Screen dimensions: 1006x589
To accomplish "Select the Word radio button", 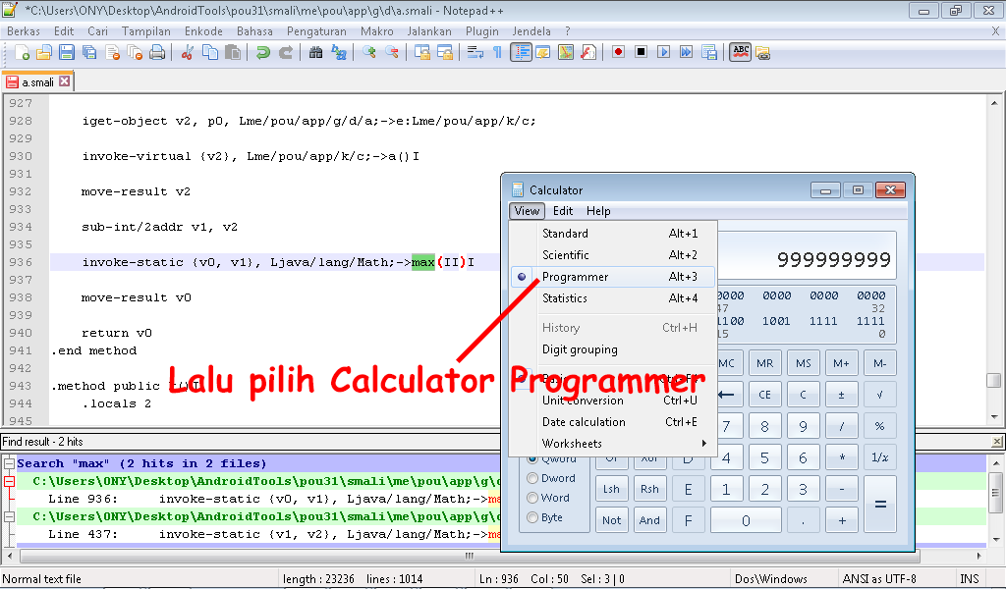I will coord(531,498).
